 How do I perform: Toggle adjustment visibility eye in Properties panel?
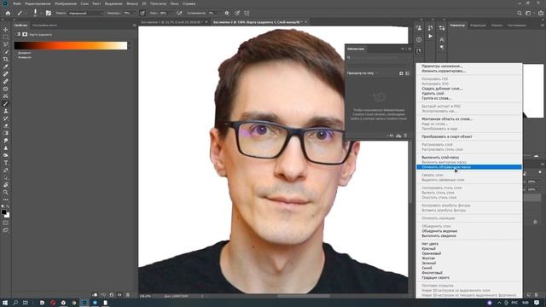(x=119, y=295)
